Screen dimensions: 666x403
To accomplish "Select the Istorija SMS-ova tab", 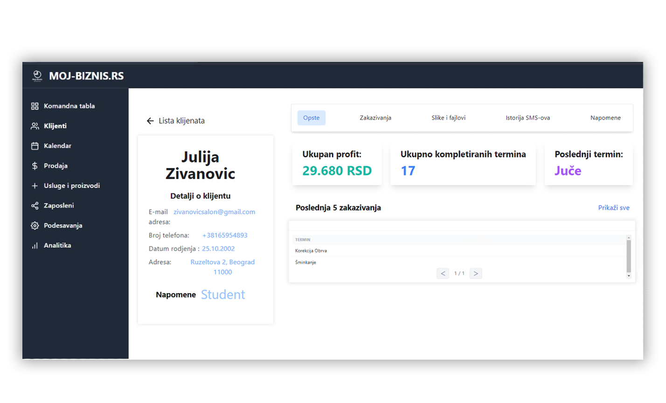I will click(x=527, y=118).
